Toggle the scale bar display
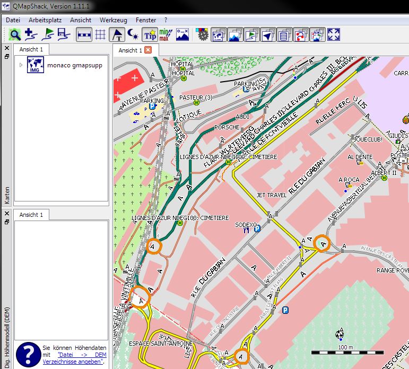This screenshot has width=409, height=369. point(84,34)
